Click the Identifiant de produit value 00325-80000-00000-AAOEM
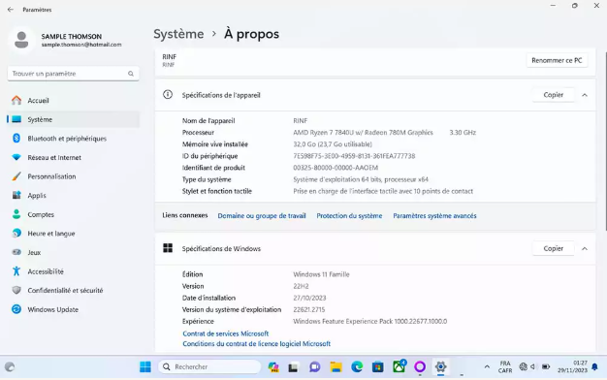The width and height of the screenshot is (607, 380). coord(335,168)
